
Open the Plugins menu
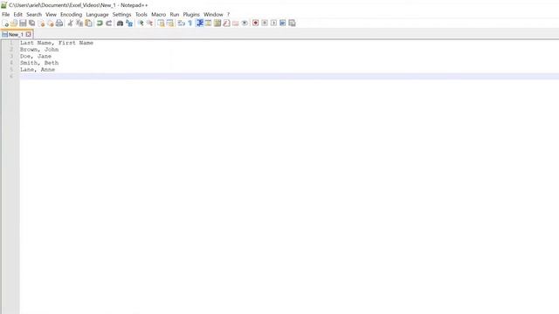coord(191,15)
